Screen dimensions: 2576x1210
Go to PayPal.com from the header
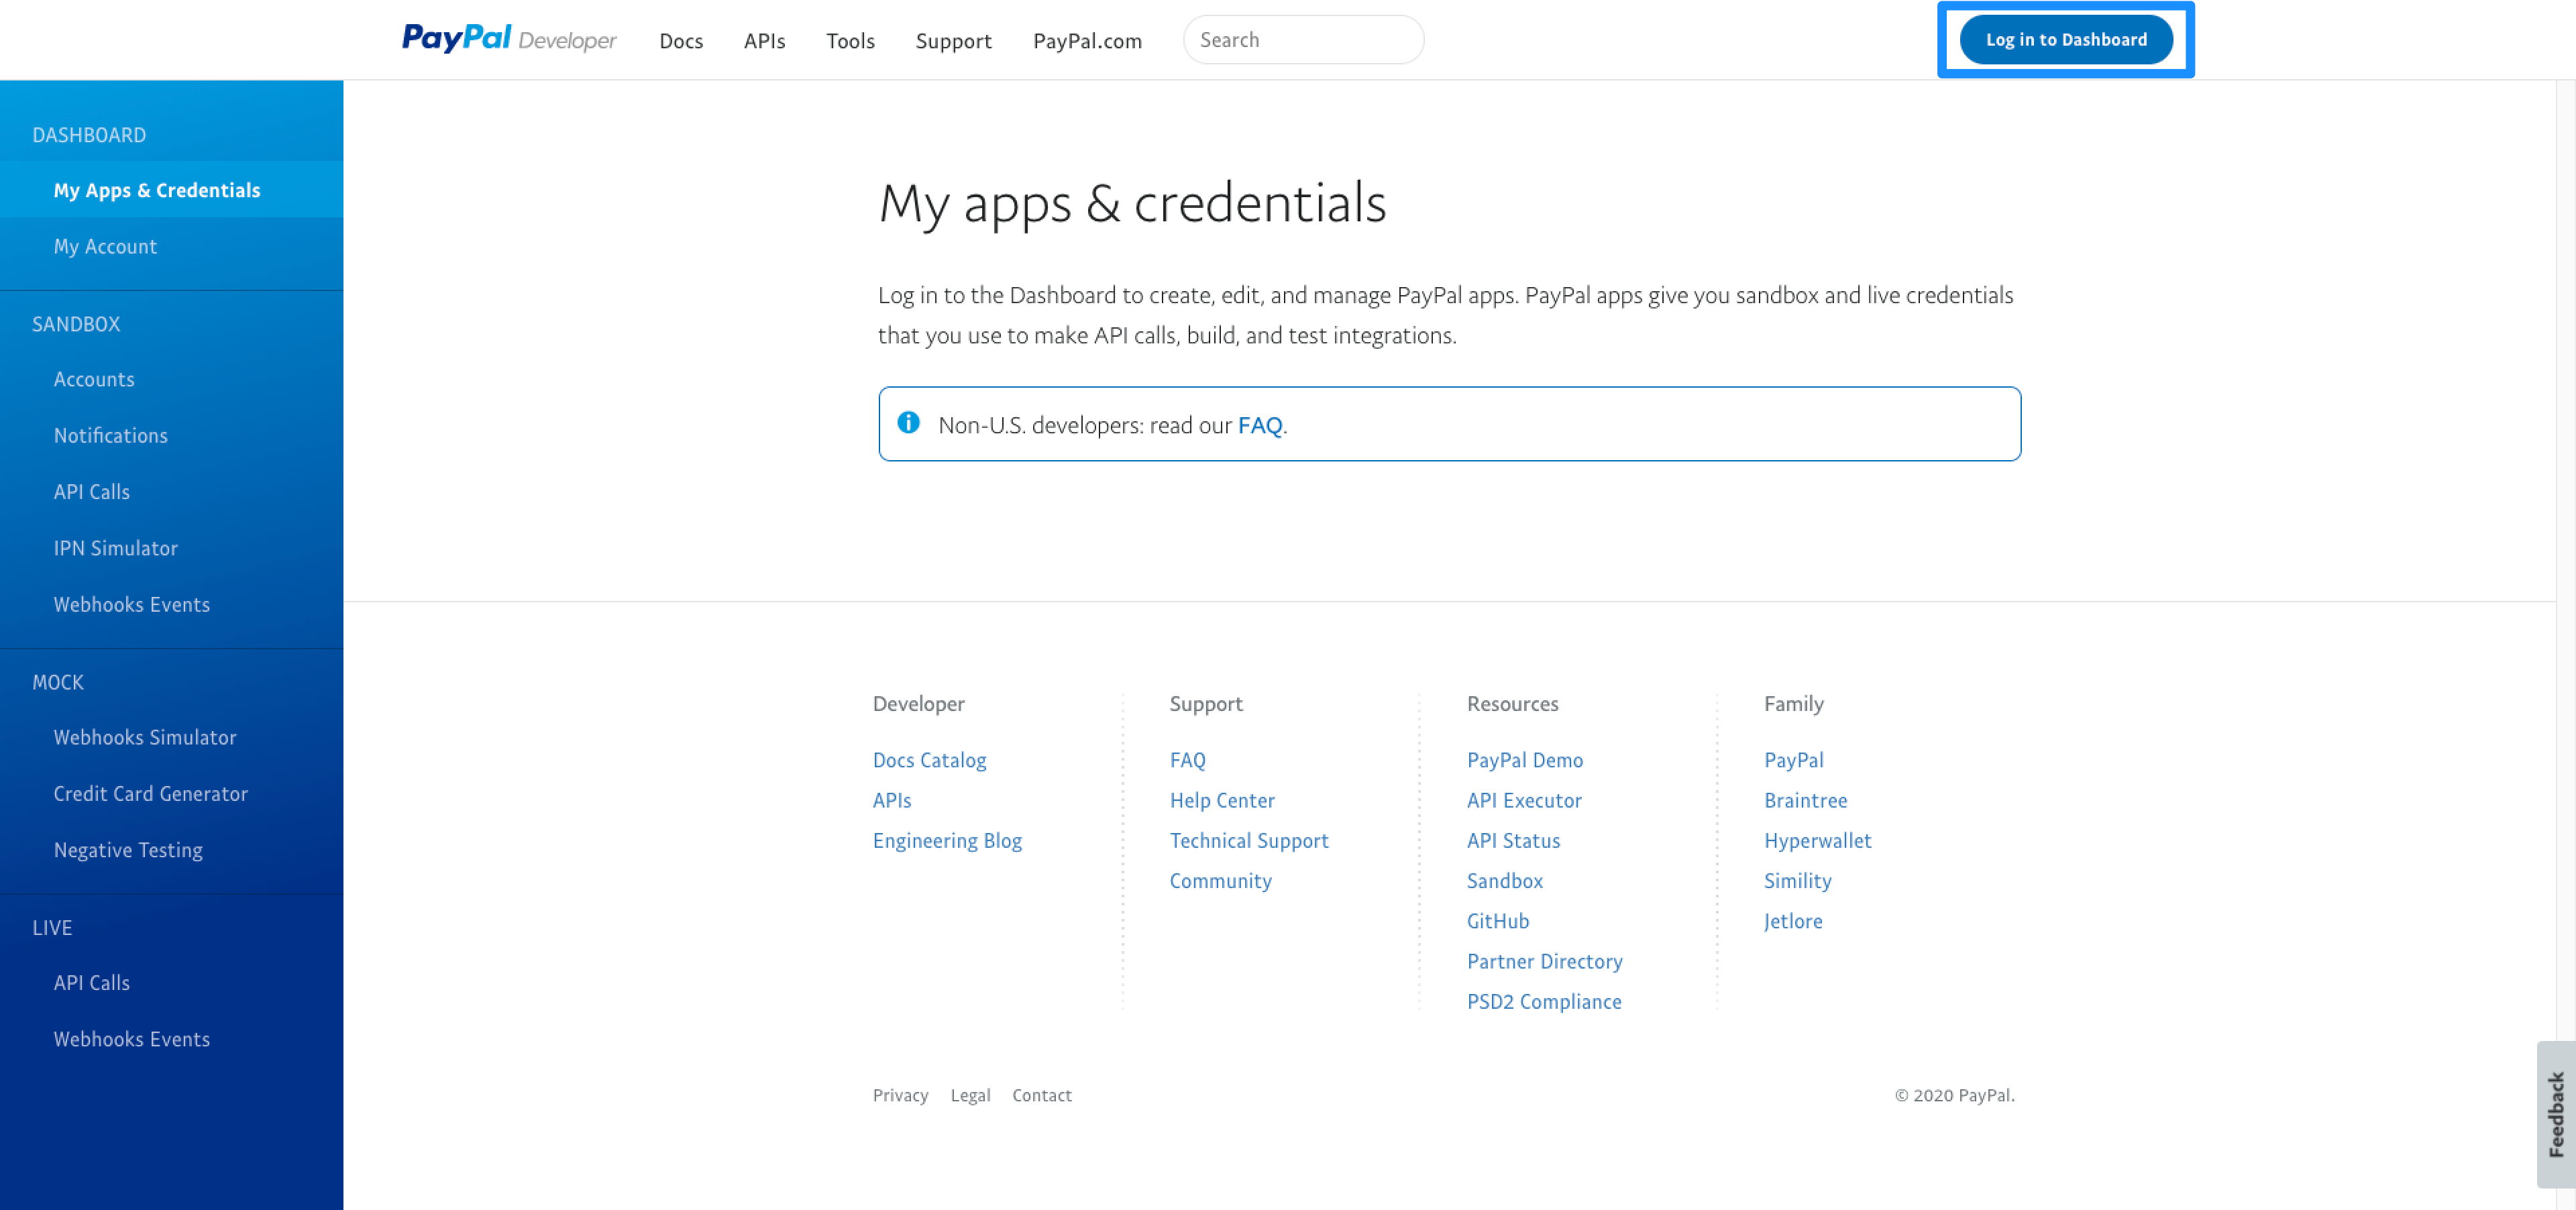click(x=1087, y=41)
